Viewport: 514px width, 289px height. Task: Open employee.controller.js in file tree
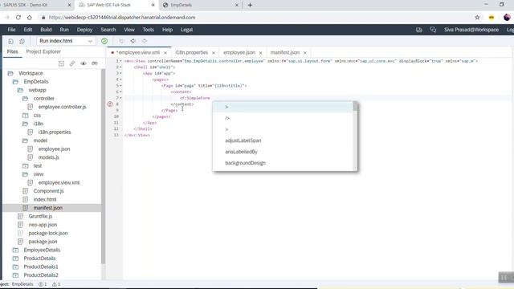click(x=63, y=107)
